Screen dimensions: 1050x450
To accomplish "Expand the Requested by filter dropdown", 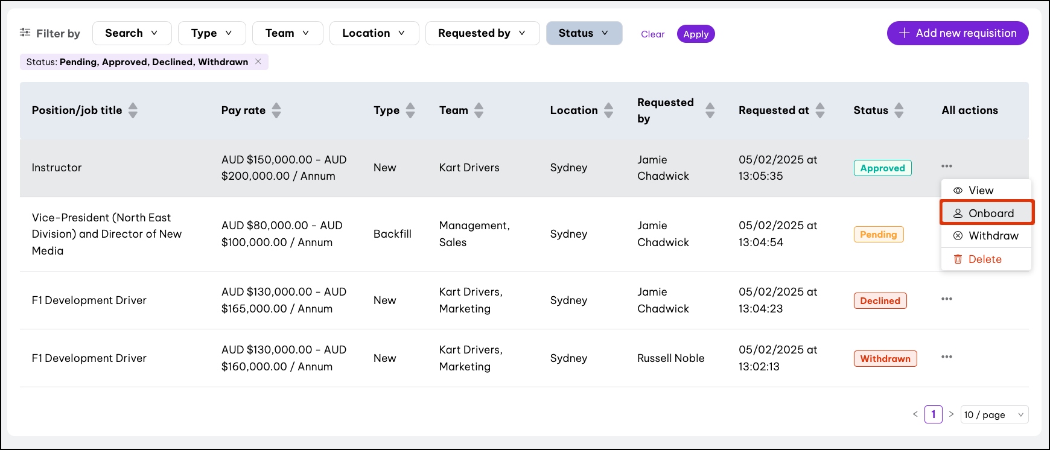I will (x=482, y=33).
